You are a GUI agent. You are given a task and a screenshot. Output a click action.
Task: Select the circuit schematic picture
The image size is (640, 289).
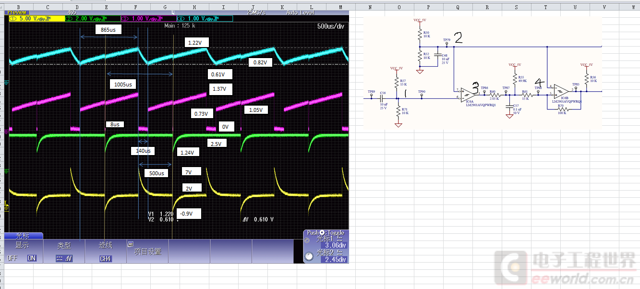click(x=483, y=72)
